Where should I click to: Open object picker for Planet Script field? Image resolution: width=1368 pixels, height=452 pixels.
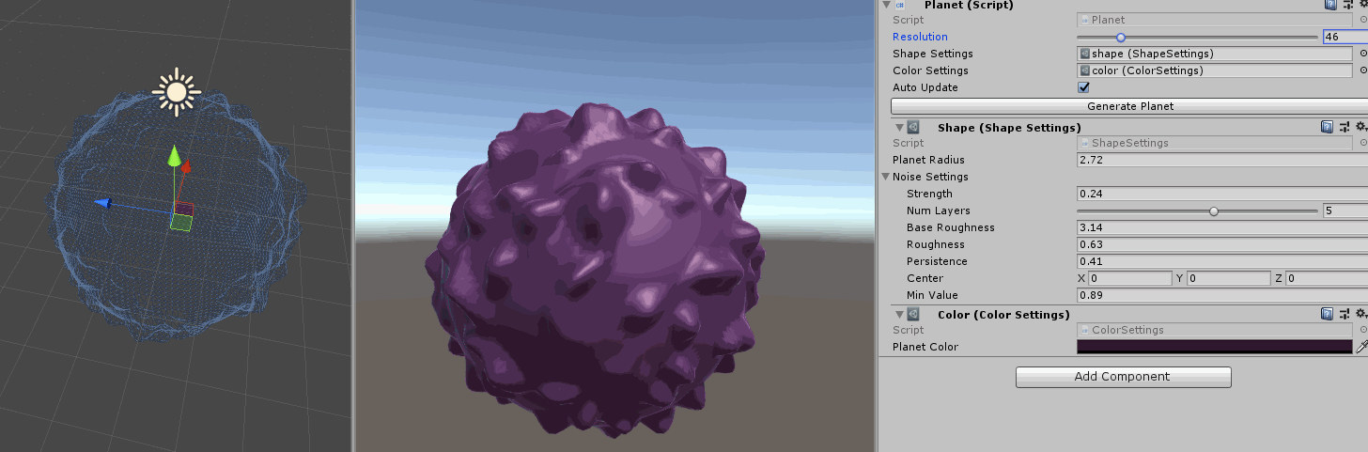1362,20
